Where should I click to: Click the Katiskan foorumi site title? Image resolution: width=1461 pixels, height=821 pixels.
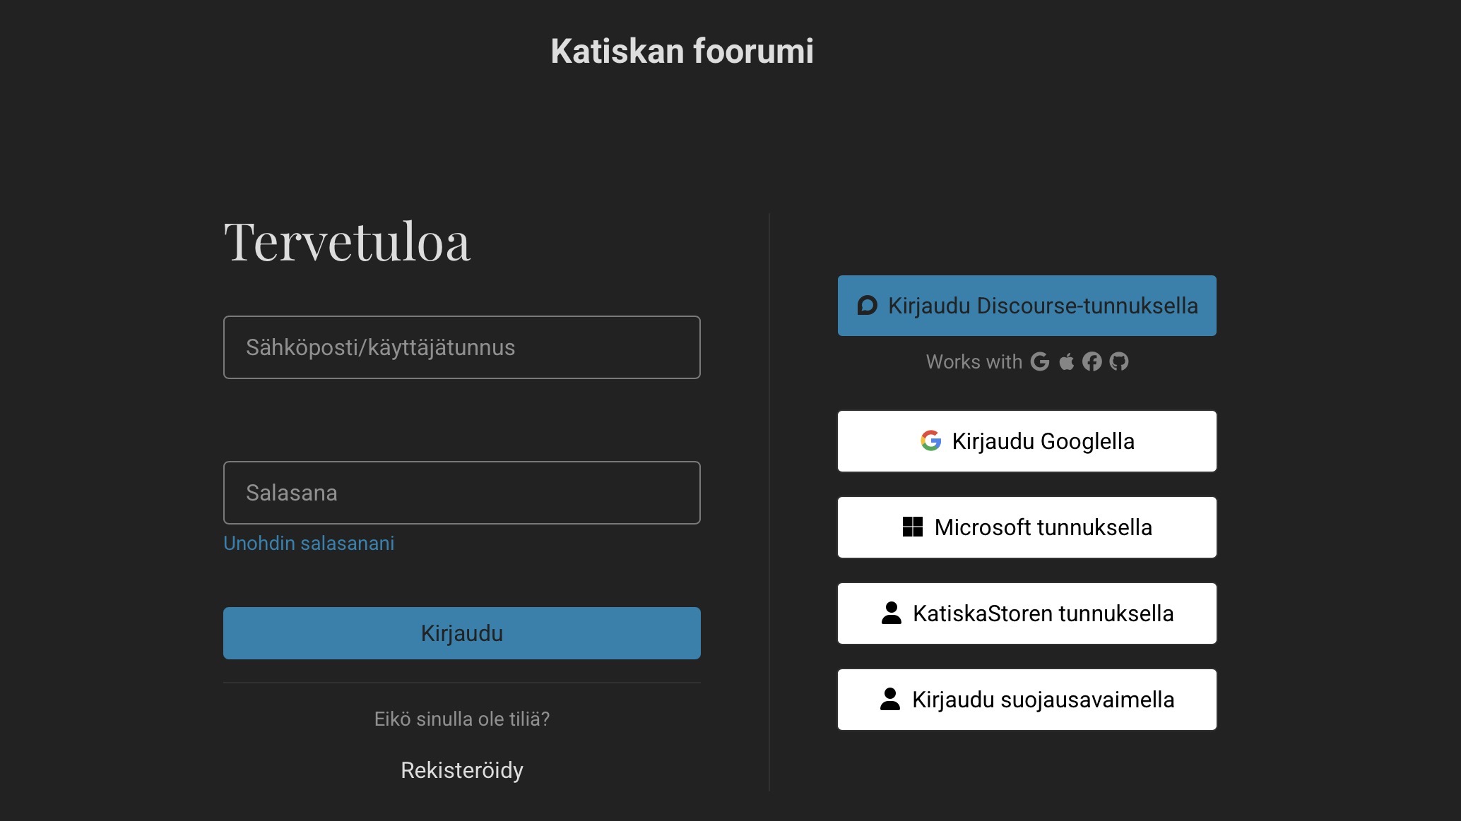pyautogui.click(x=682, y=51)
